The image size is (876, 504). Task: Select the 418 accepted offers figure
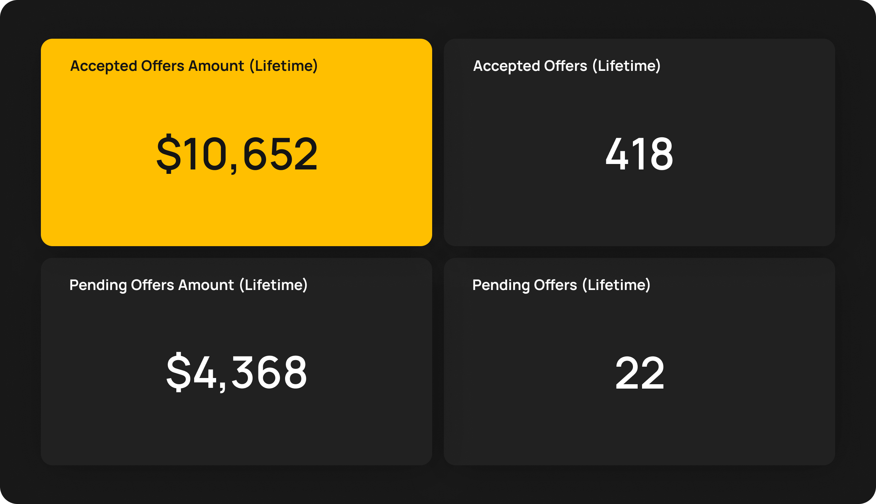click(639, 154)
